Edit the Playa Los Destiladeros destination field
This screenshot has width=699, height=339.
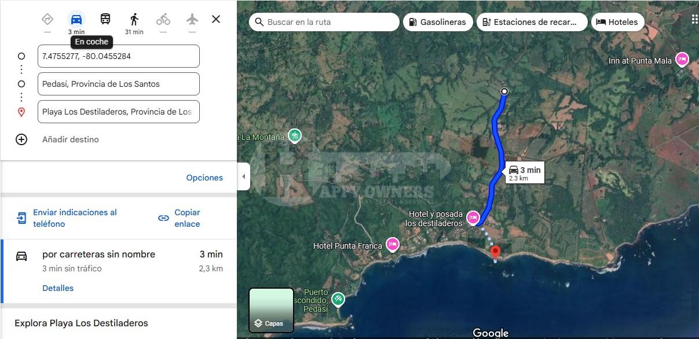pyautogui.click(x=119, y=112)
